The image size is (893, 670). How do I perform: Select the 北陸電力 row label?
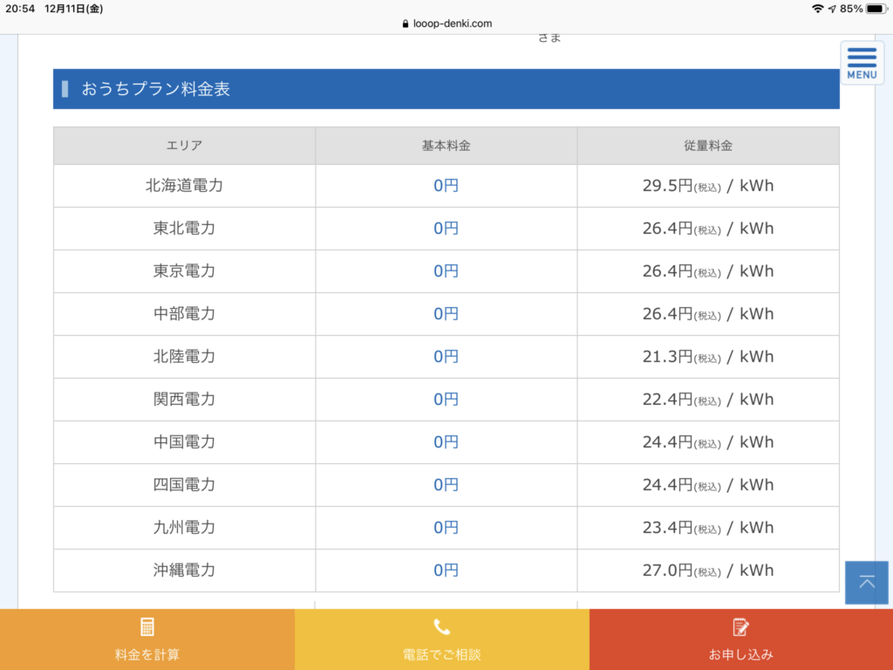(184, 357)
